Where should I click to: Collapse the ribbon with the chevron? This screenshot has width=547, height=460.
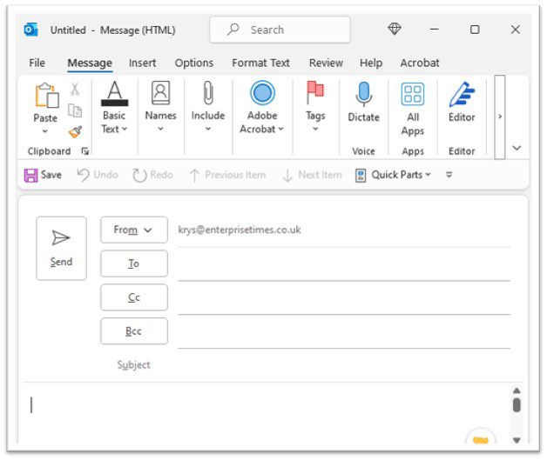(517, 148)
